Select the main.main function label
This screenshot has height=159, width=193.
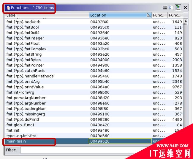click(16, 141)
